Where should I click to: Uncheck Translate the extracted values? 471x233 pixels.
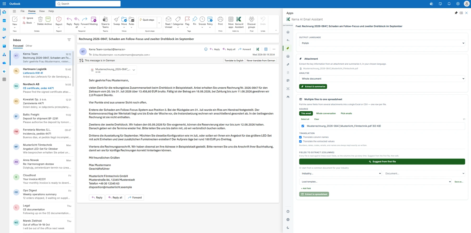click(x=300, y=141)
